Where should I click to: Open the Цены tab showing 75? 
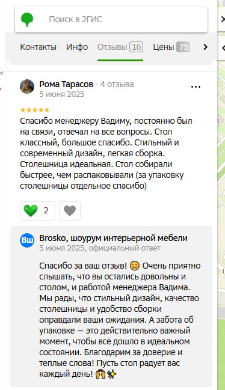pos(171,47)
